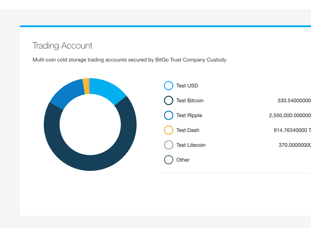Click the Other label in legend
Viewport: 311px width, 228px height.
point(183,160)
